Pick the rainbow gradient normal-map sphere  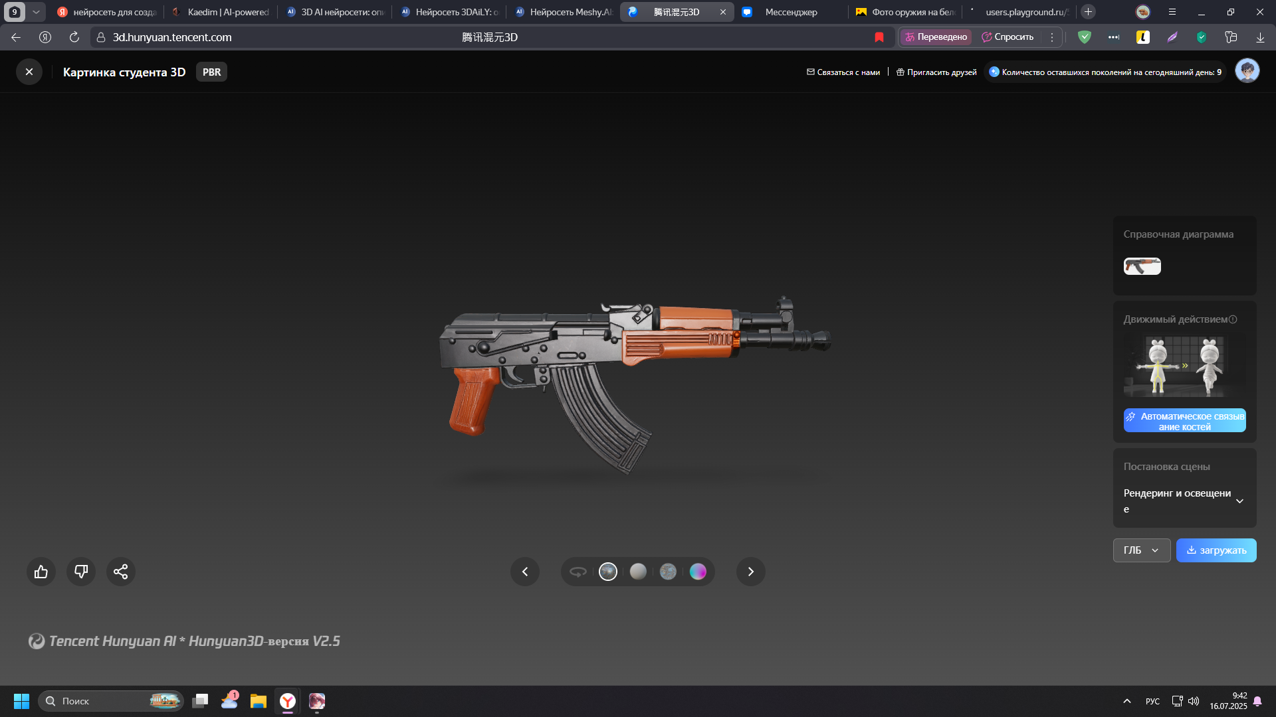(698, 572)
